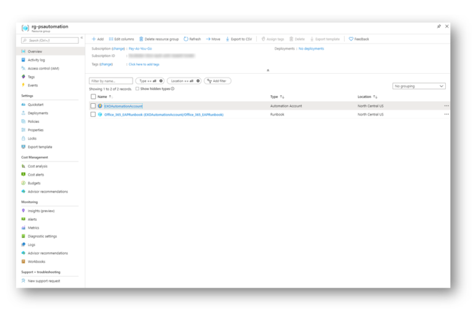Viewport: 473px width, 311px height.
Task: Open the Location == all filter
Action: pos(184,81)
